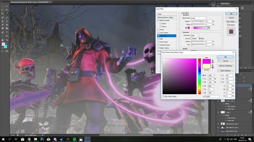Click the out-of-gamut warning triangle
Screen dimensions: 254x142
[213, 60]
